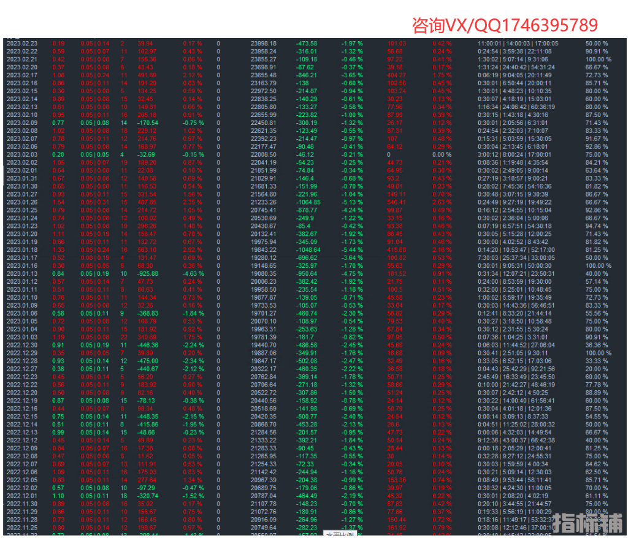Image resolution: width=631 pixels, height=538 pixels.
Task: Click the -1064.85 drawdown value
Action: [307, 202]
